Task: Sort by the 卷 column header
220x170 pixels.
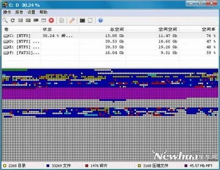Action: point(21,29)
